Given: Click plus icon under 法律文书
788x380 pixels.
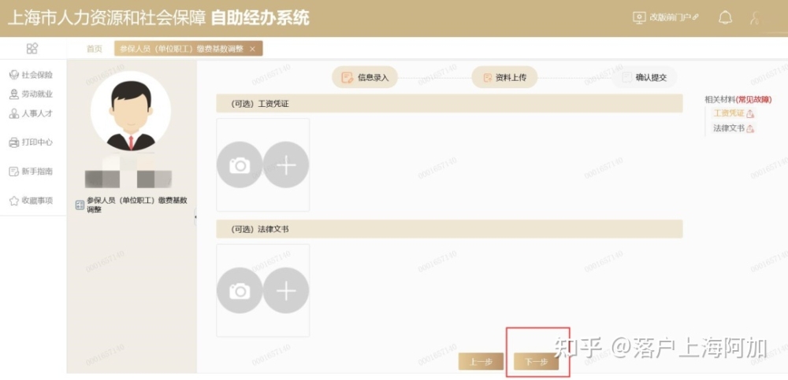Looking at the screenshot, I should [x=286, y=290].
